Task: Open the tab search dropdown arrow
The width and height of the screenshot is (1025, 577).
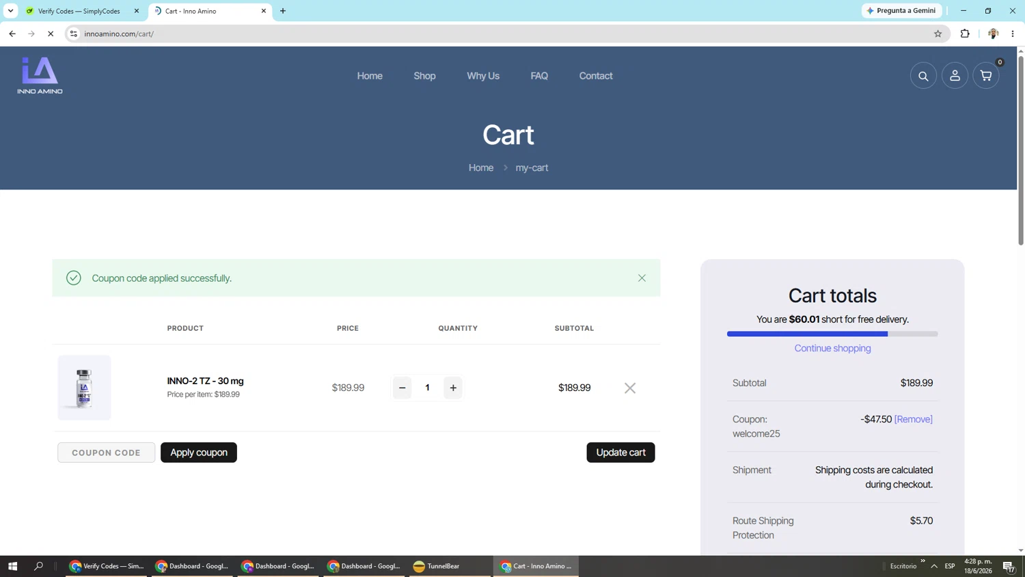Action: point(10,11)
